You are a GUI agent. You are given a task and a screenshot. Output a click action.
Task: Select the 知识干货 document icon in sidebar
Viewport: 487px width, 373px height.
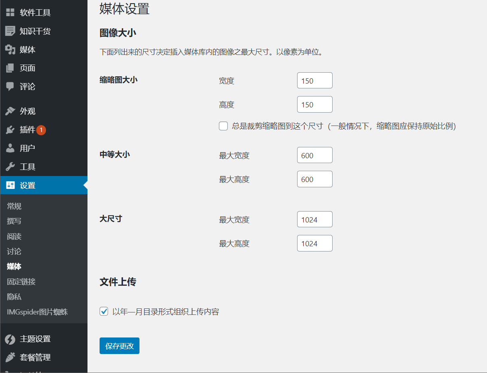10,31
